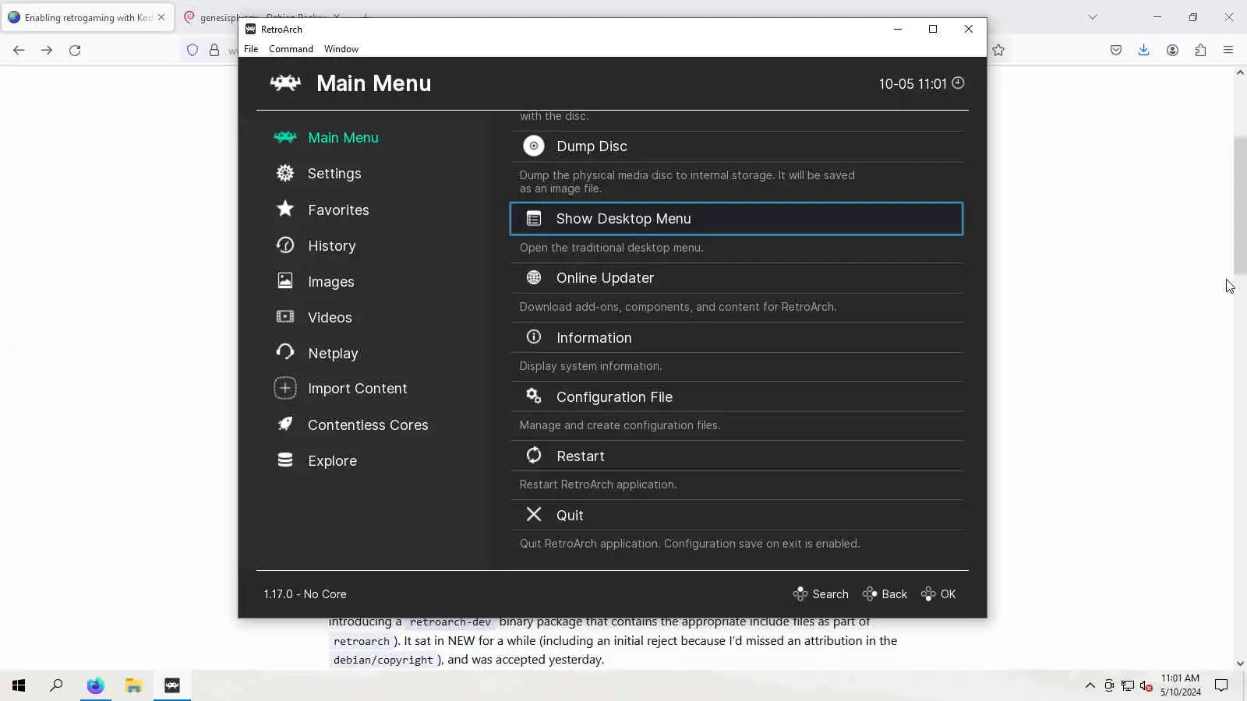Click the Contentless Cores rocket icon
This screenshot has height=701, width=1247.
(x=285, y=424)
